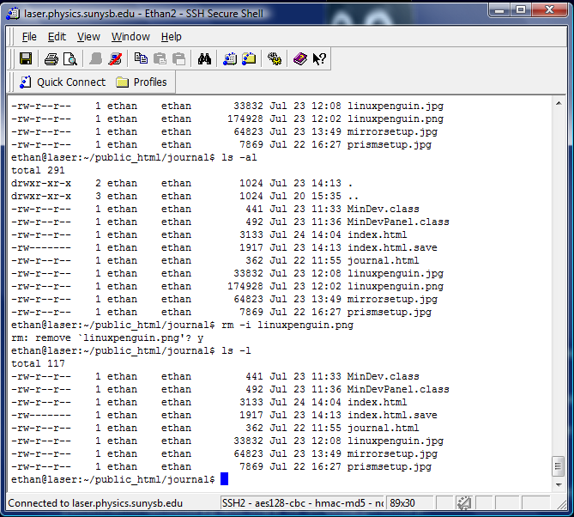Click the terminal prompt cursor
The image size is (574, 517).
(x=224, y=479)
